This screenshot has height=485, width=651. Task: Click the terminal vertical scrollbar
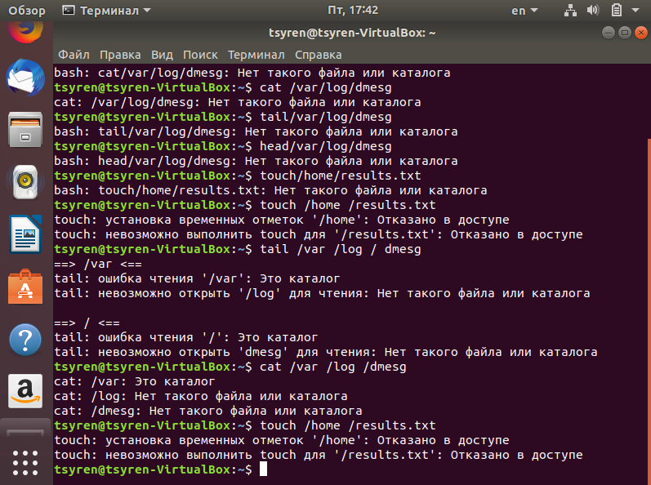(x=649, y=311)
